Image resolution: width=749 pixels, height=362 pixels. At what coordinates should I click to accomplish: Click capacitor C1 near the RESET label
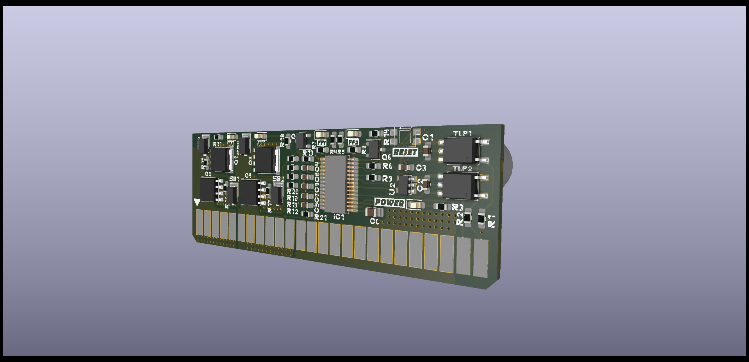coord(427,150)
